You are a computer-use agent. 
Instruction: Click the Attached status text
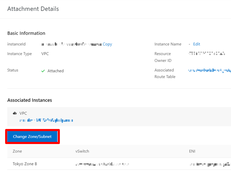pyautogui.click(x=56, y=71)
